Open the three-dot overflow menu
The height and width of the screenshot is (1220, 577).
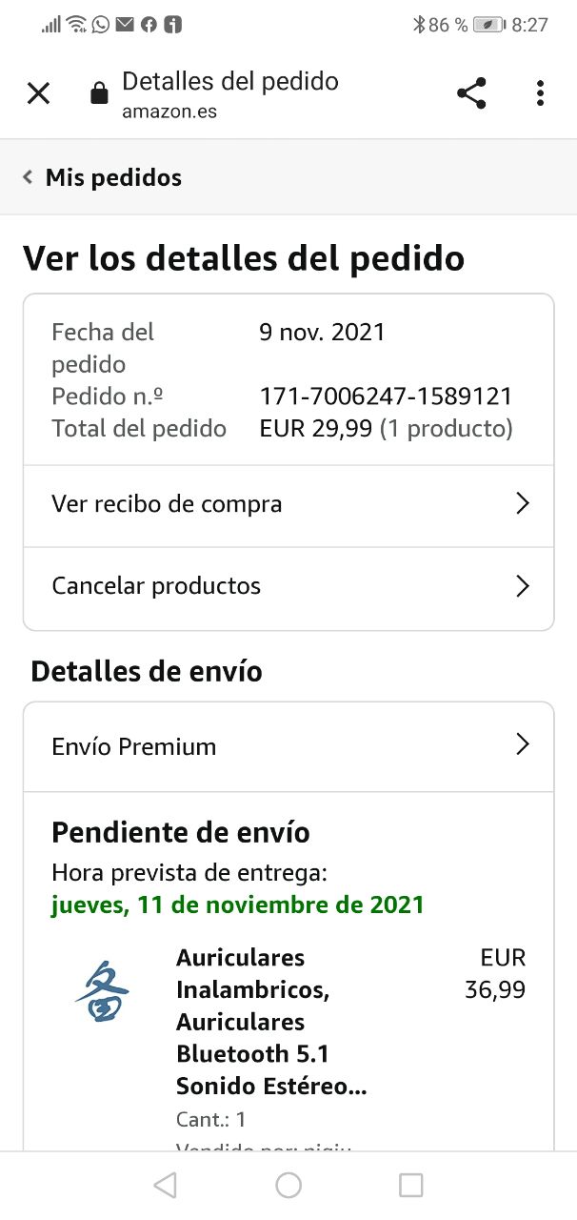(x=540, y=93)
